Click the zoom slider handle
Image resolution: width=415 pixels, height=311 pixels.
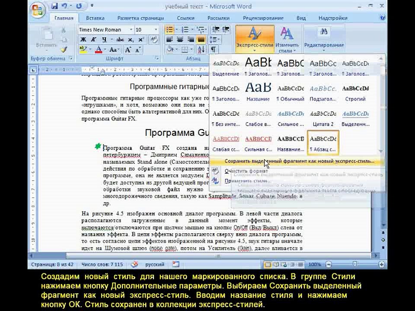[354, 264]
